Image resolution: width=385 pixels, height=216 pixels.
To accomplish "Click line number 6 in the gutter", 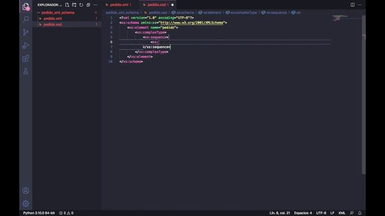I will point(111,42).
